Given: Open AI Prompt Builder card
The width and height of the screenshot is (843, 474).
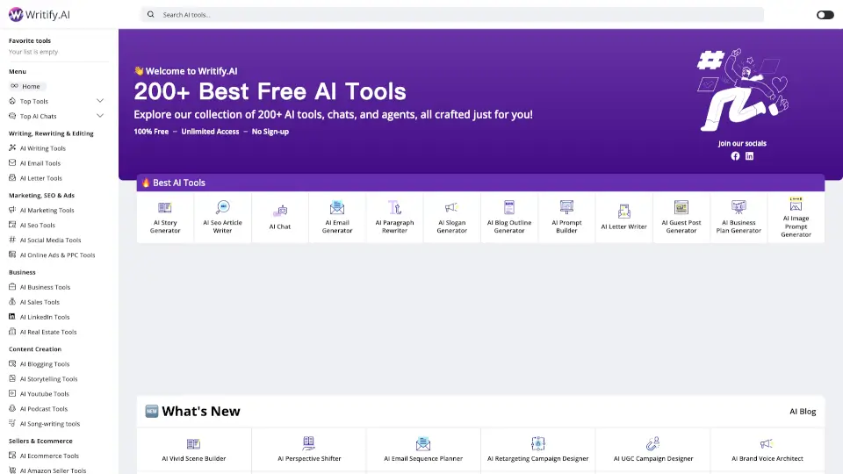Looking at the screenshot, I should click(x=566, y=217).
